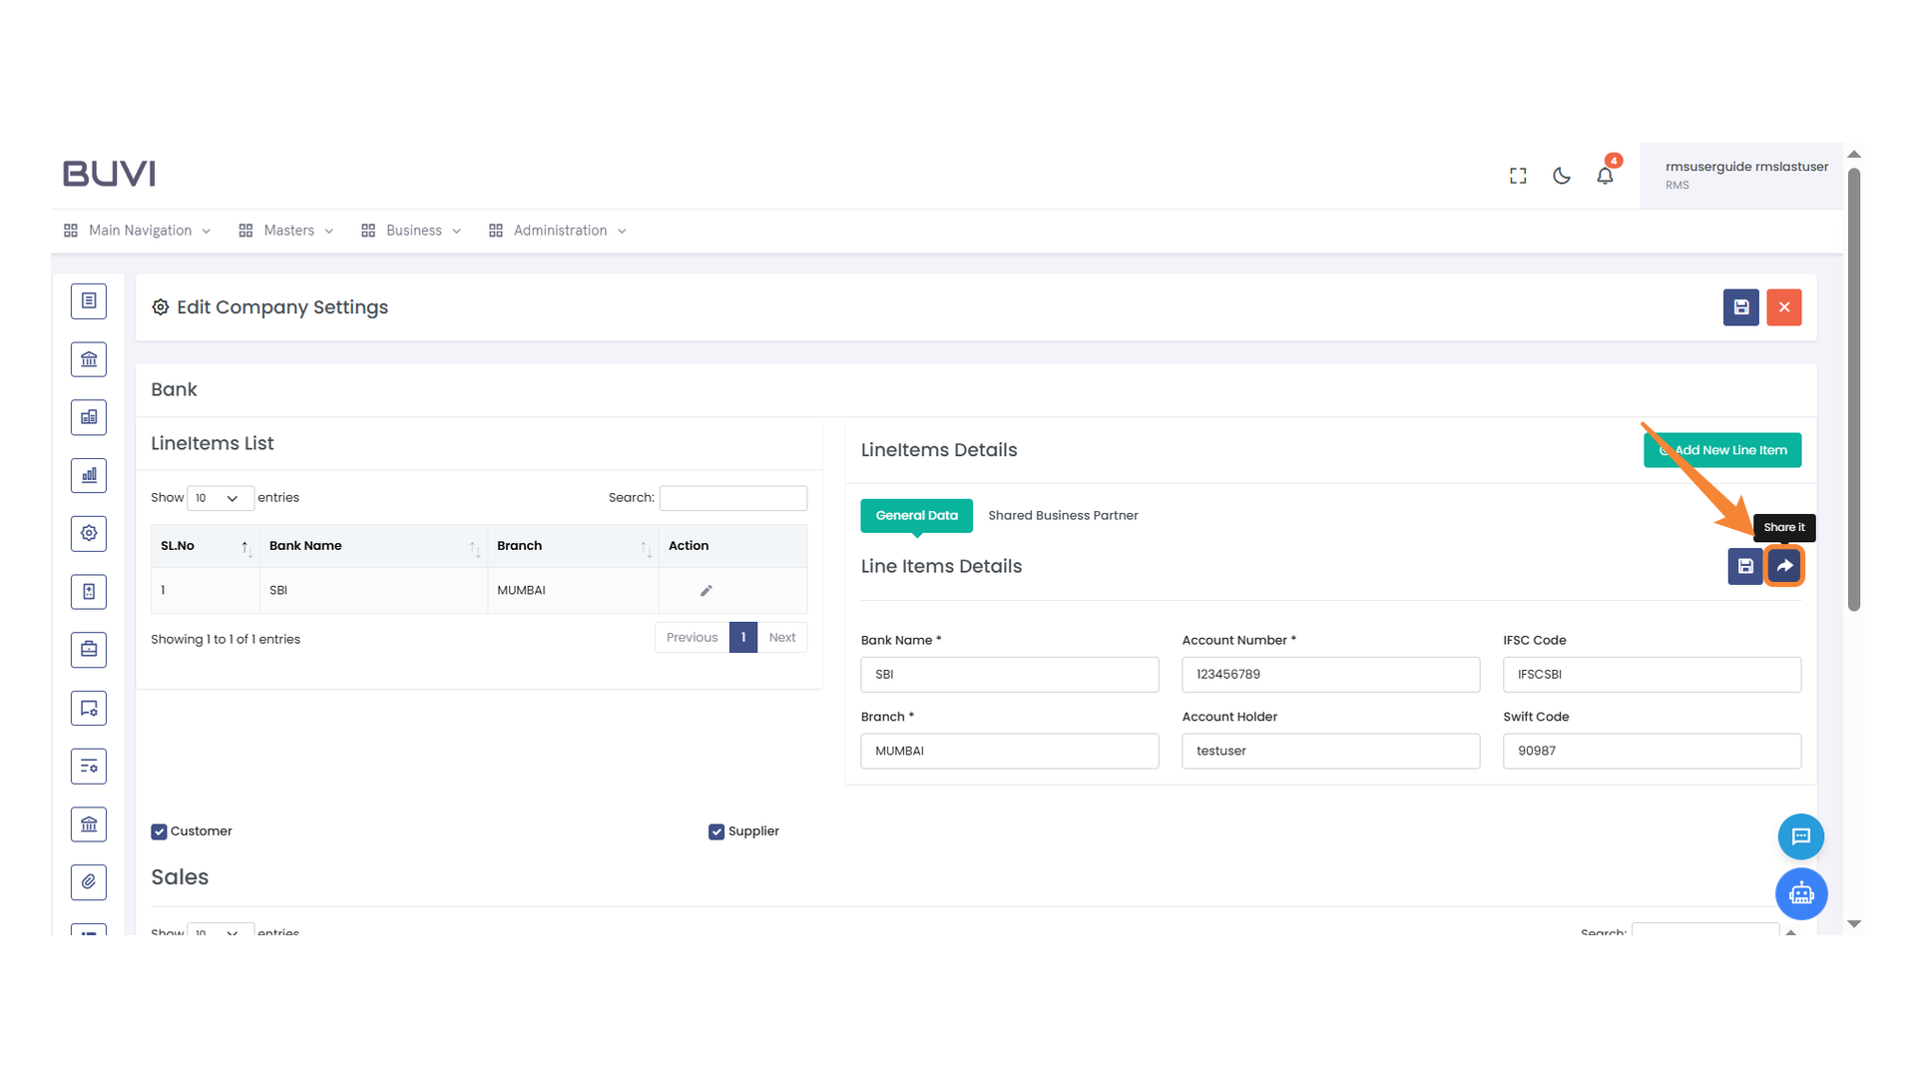This screenshot has height=1078, width=1916.
Task: Toggle dark mode moon icon
Action: pyautogui.click(x=1561, y=176)
